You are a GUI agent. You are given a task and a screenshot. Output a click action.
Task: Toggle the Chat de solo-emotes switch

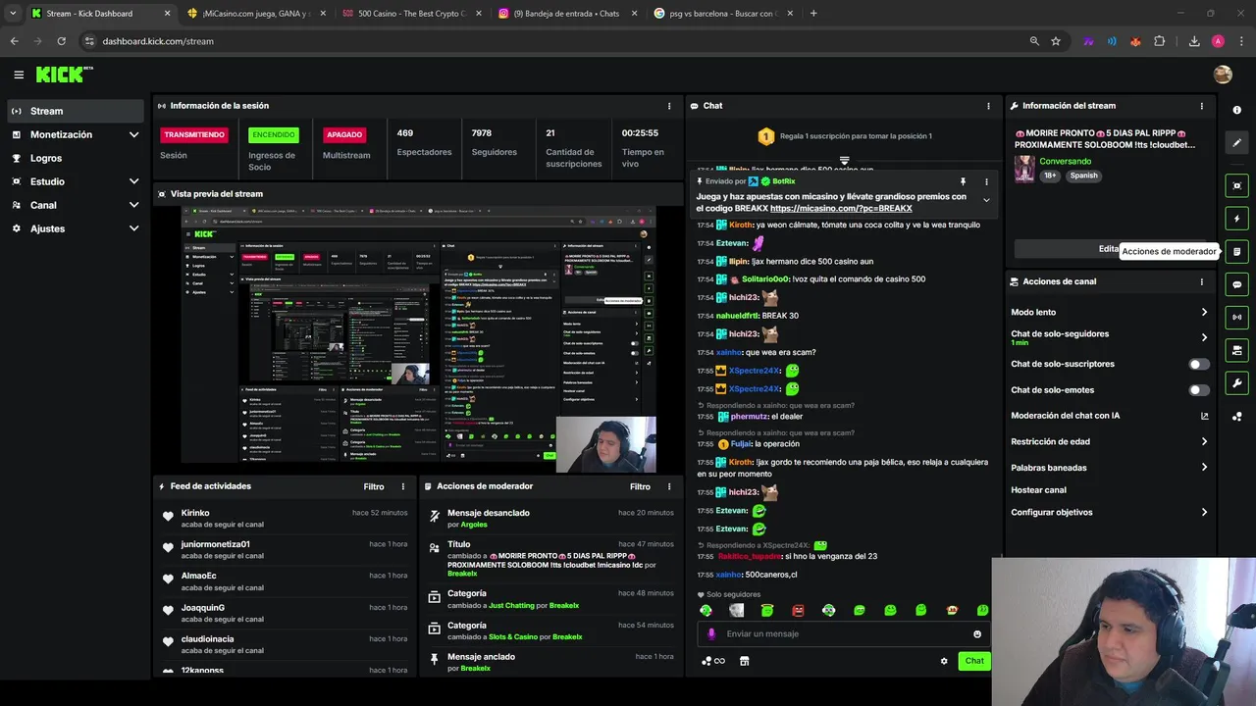click(x=1199, y=390)
